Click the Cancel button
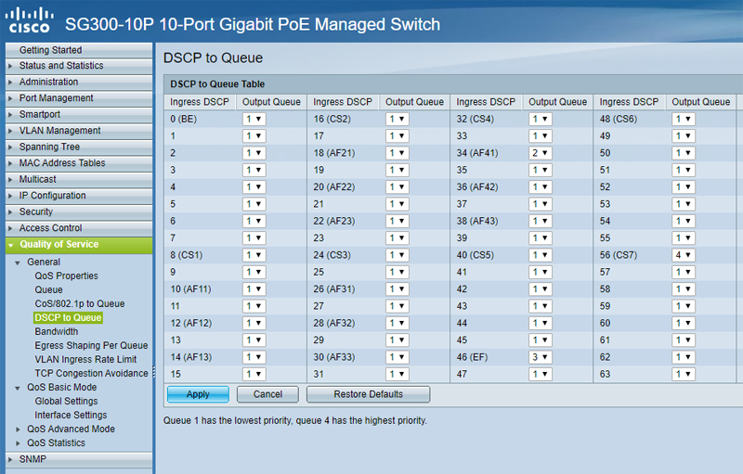The image size is (743, 474). point(267,394)
